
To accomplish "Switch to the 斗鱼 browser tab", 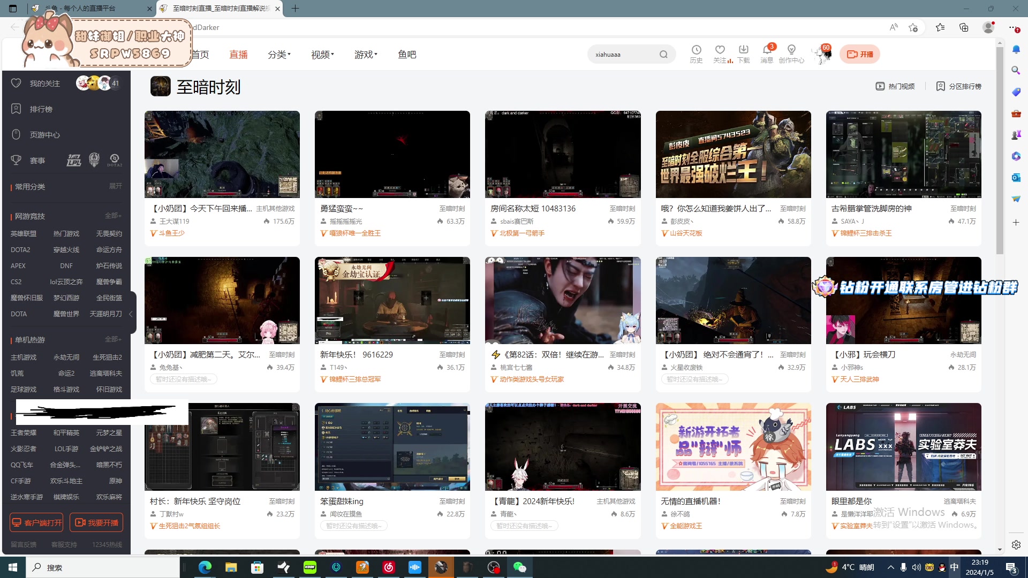I will point(91,9).
